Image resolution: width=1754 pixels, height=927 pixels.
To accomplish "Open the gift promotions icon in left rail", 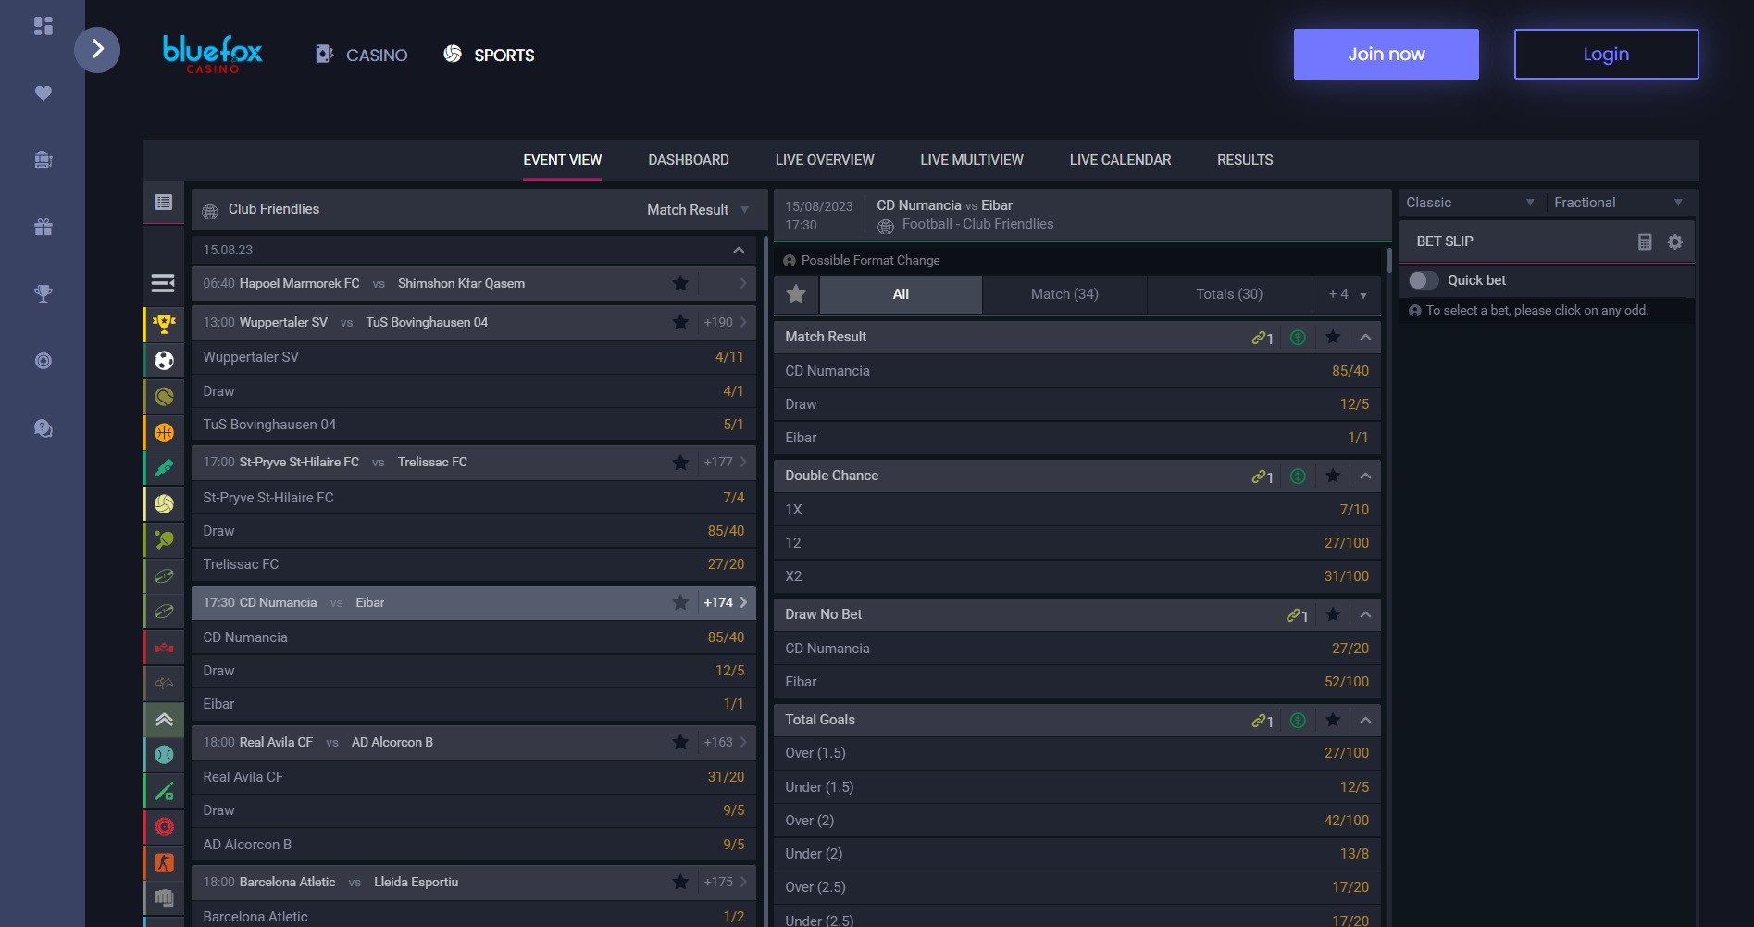I will pyautogui.click(x=43, y=227).
